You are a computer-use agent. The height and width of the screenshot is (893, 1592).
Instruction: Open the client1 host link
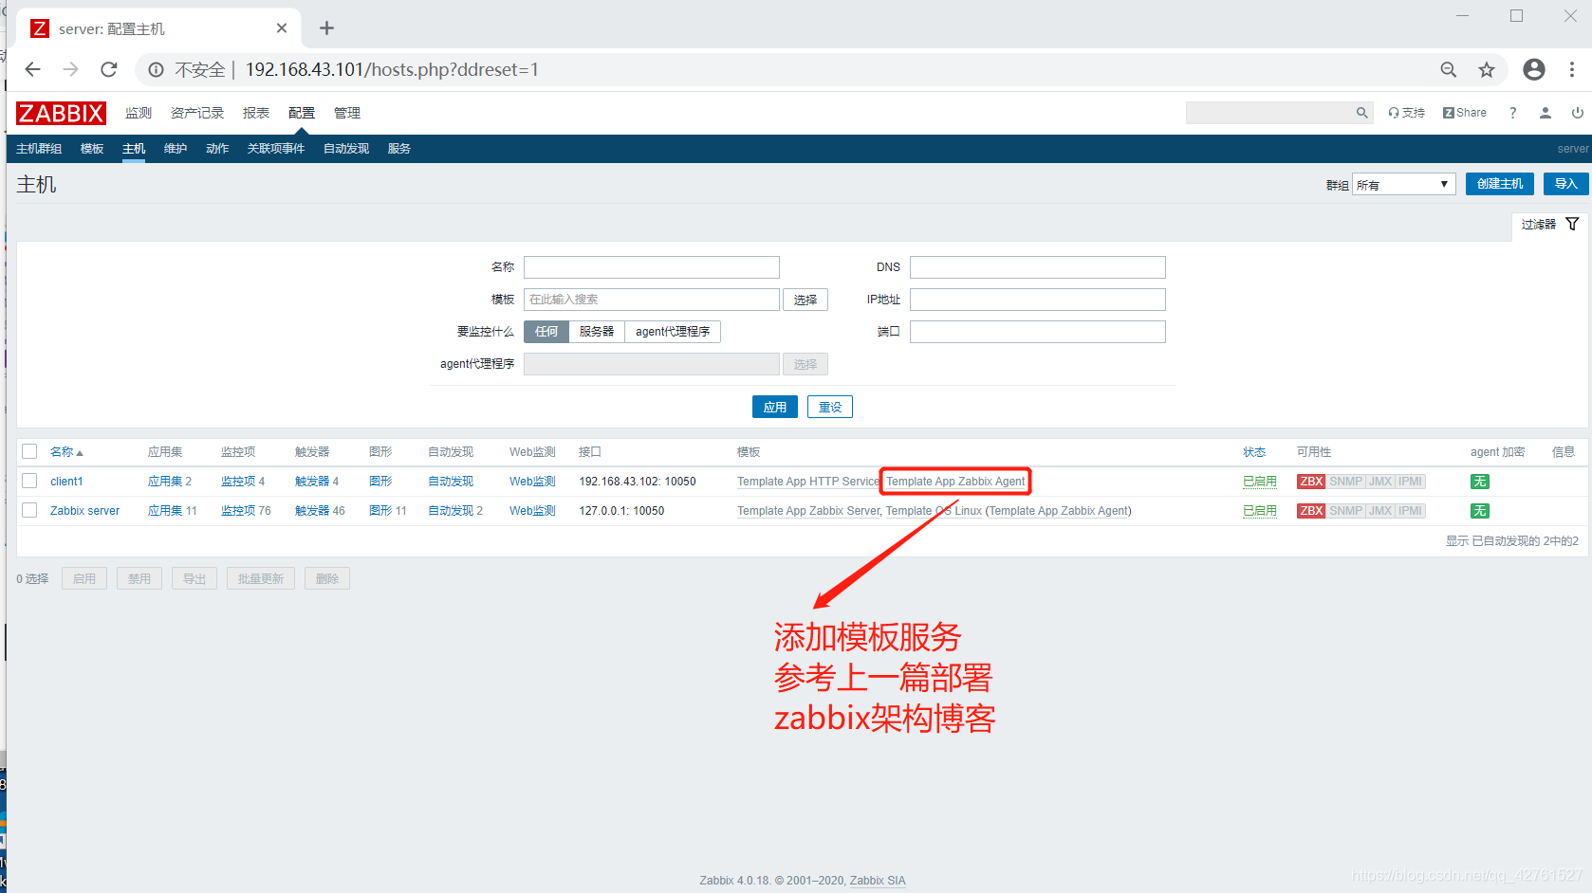[x=66, y=482]
